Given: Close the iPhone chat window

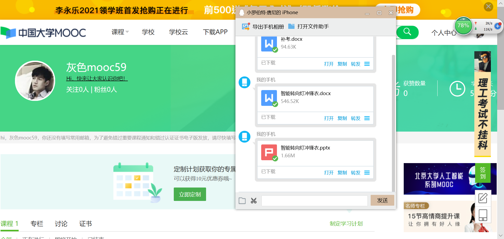Looking at the screenshot, I should point(391,13).
